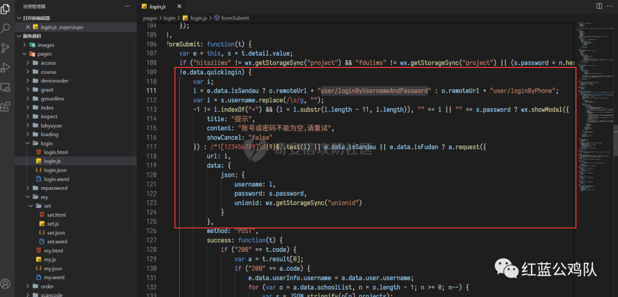Expand the order folder
Image resolution: width=618 pixels, height=297 pixels.
click(x=47, y=286)
